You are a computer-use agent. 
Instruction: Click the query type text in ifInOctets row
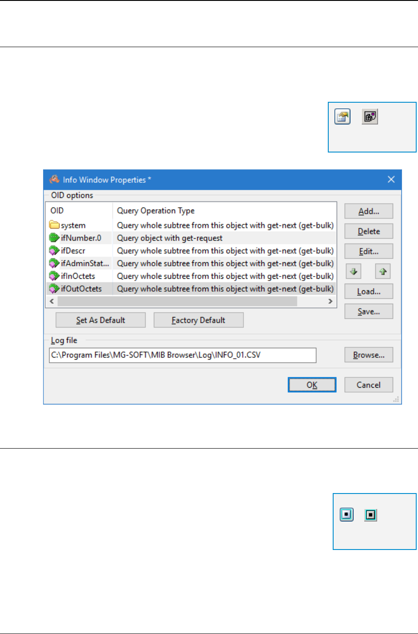(x=225, y=276)
